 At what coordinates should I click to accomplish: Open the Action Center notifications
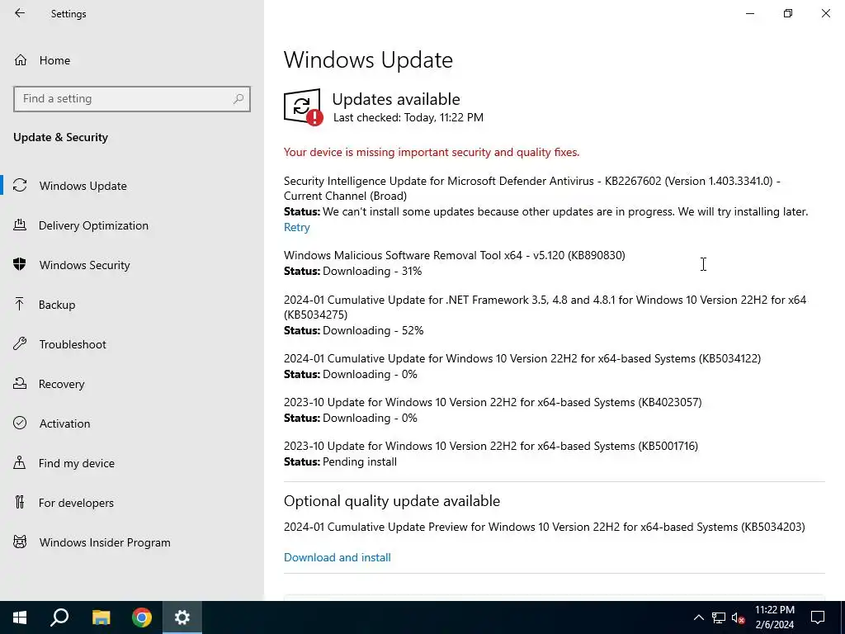pyautogui.click(x=818, y=617)
